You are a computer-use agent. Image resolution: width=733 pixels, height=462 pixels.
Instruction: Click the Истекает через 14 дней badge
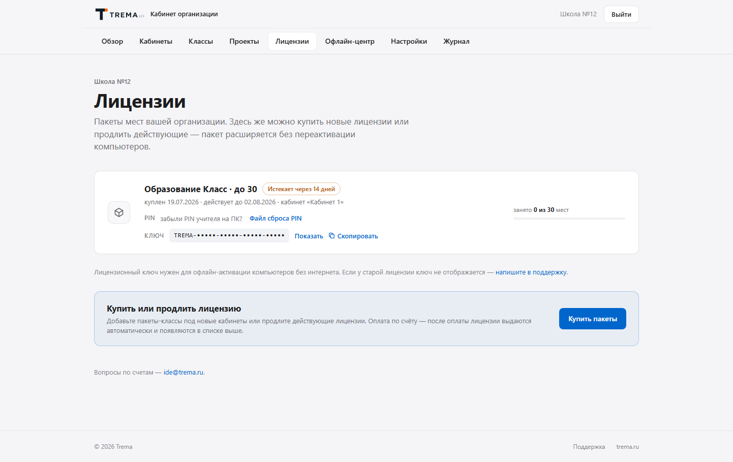pyautogui.click(x=301, y=189)
